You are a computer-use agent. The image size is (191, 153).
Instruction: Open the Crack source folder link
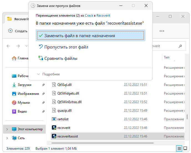tap(89, 16)
